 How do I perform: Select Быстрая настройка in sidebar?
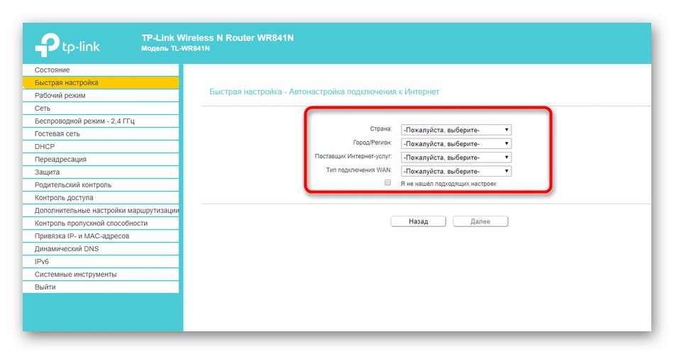click(x=101, y=82)
